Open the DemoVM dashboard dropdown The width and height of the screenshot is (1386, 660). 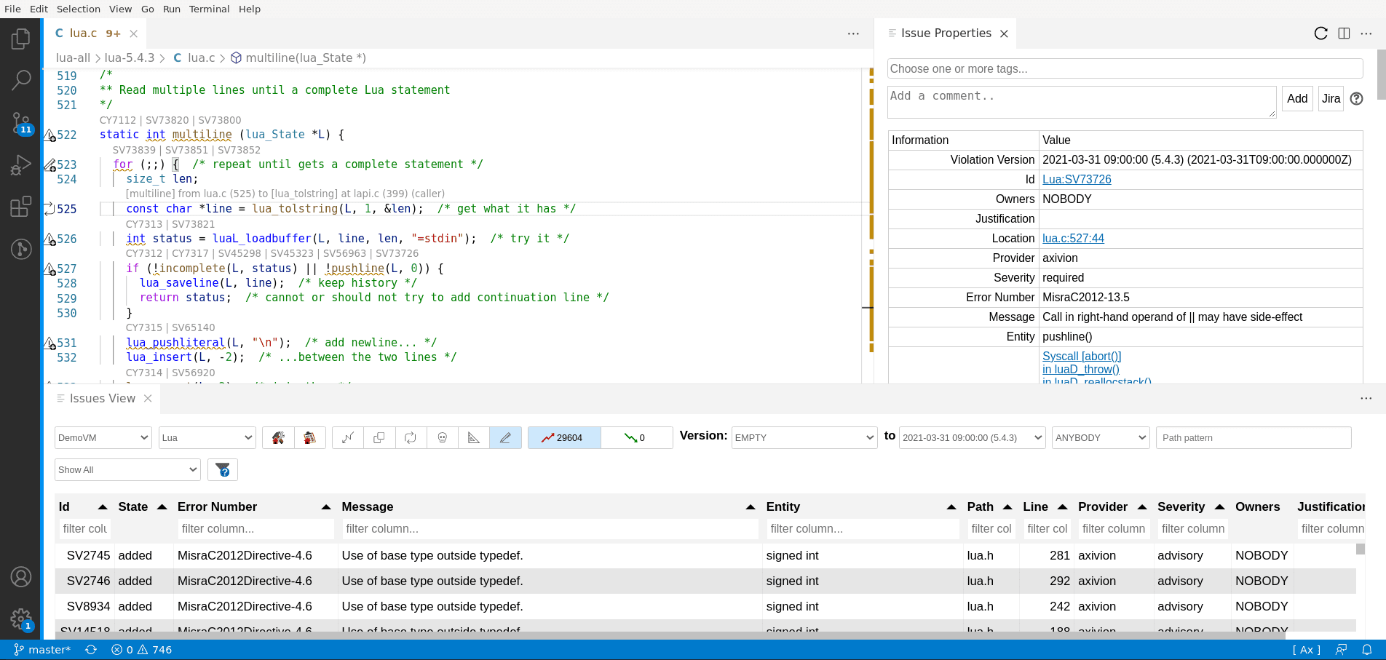coord(103,437)
